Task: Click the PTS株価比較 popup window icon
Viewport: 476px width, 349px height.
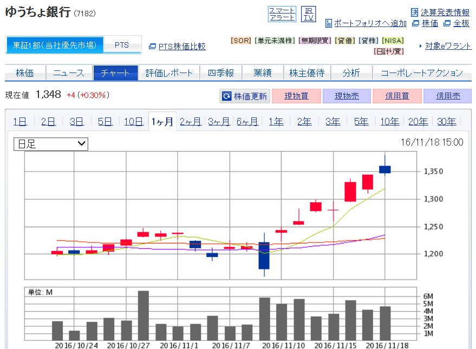Action: pyautogui.click(x=152, y=47)
